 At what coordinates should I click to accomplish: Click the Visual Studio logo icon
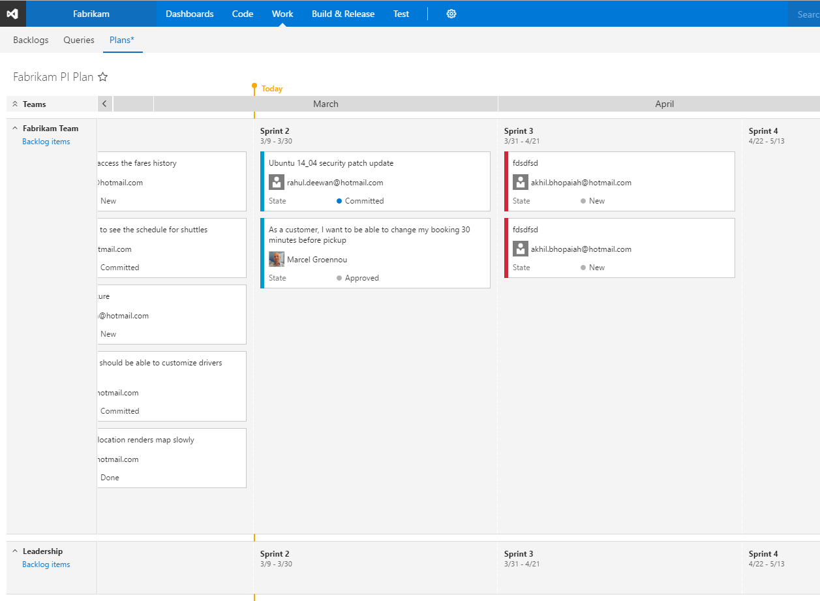(13, 13)
